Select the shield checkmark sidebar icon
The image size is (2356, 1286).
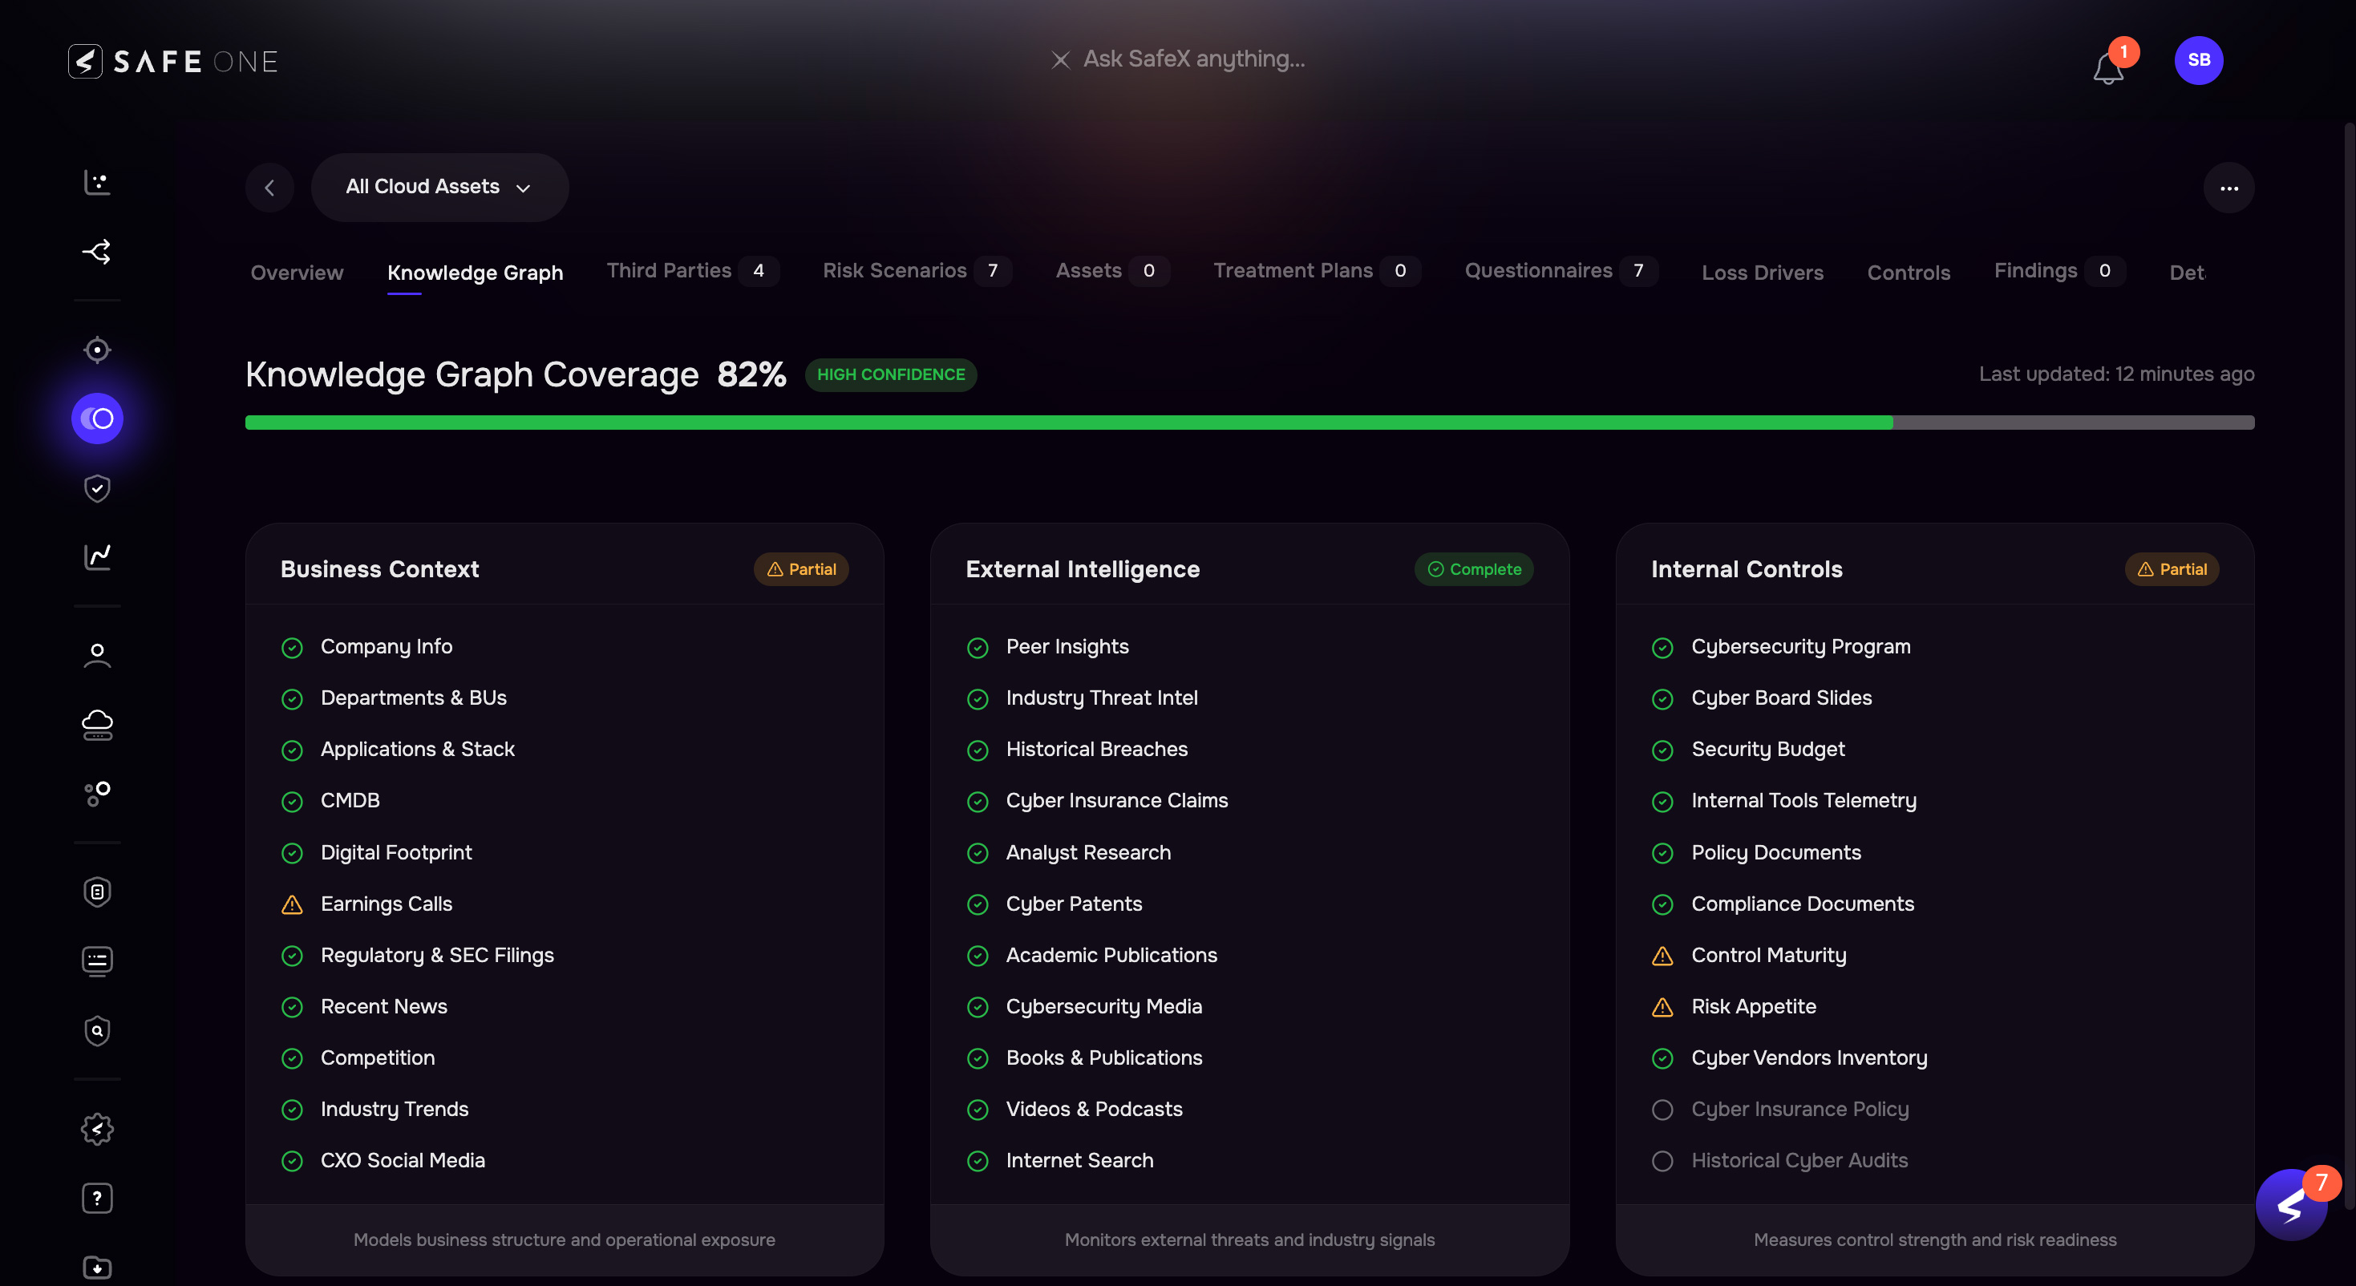click(x=97, y=488)
